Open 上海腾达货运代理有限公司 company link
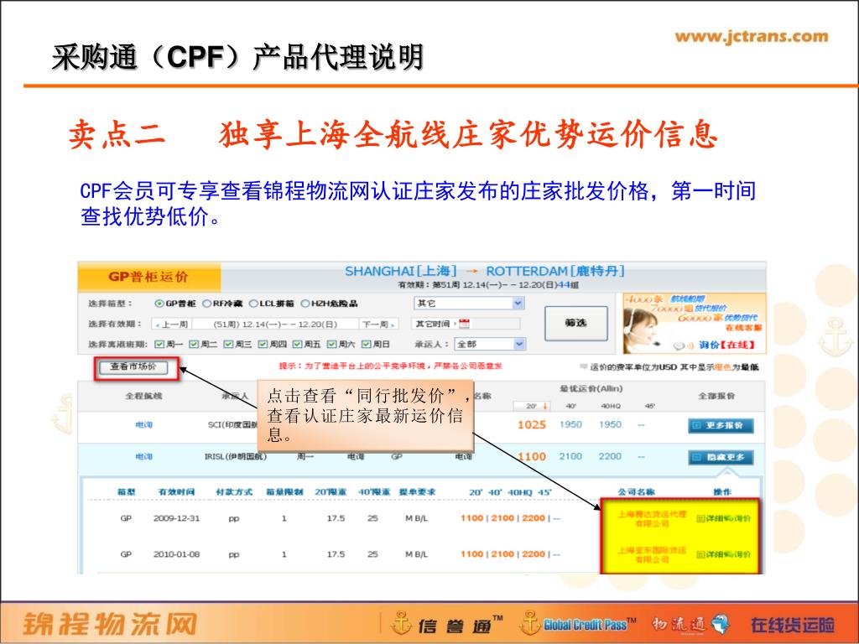 [652, 518]
